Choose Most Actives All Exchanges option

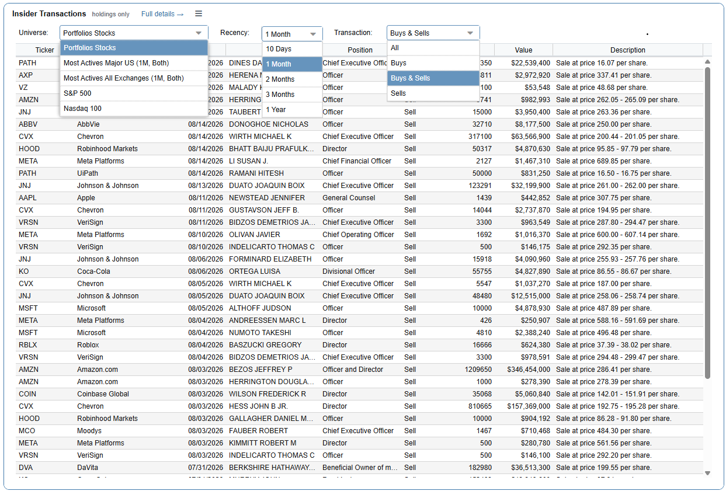134,78
